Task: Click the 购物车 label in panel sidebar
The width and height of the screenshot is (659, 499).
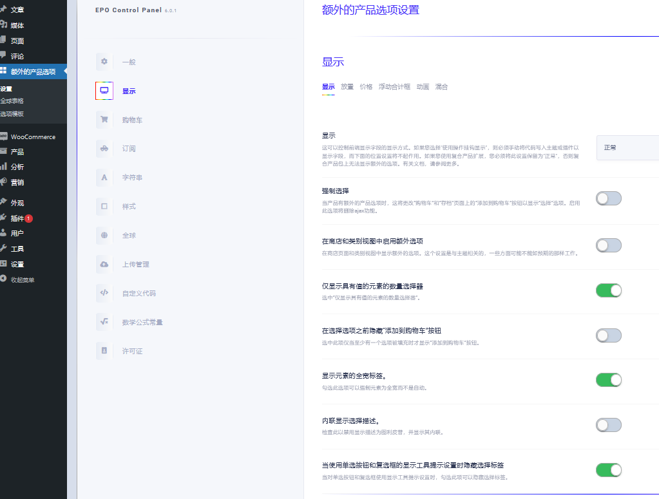Action: 133,120
